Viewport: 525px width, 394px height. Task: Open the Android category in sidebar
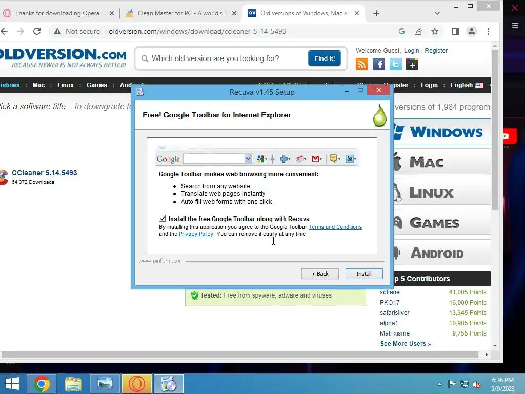coord(442,253)
